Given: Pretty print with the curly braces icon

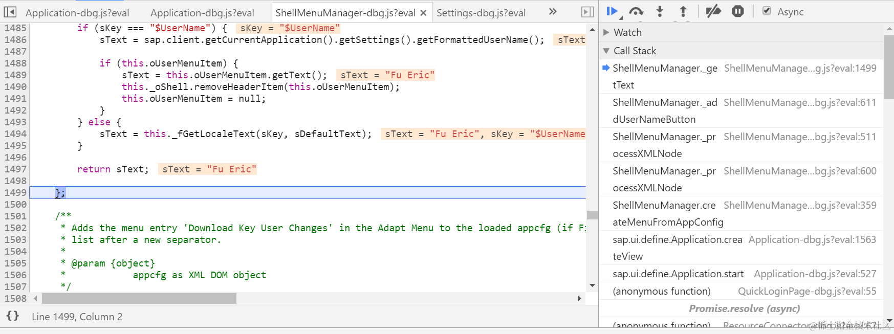Looking at the screenshot, I should click(x=13, y=316).
